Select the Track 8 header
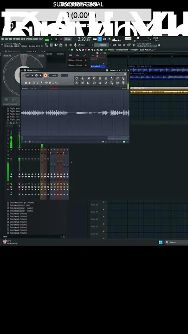Screen dimensions: 188x334 [98, 61]
